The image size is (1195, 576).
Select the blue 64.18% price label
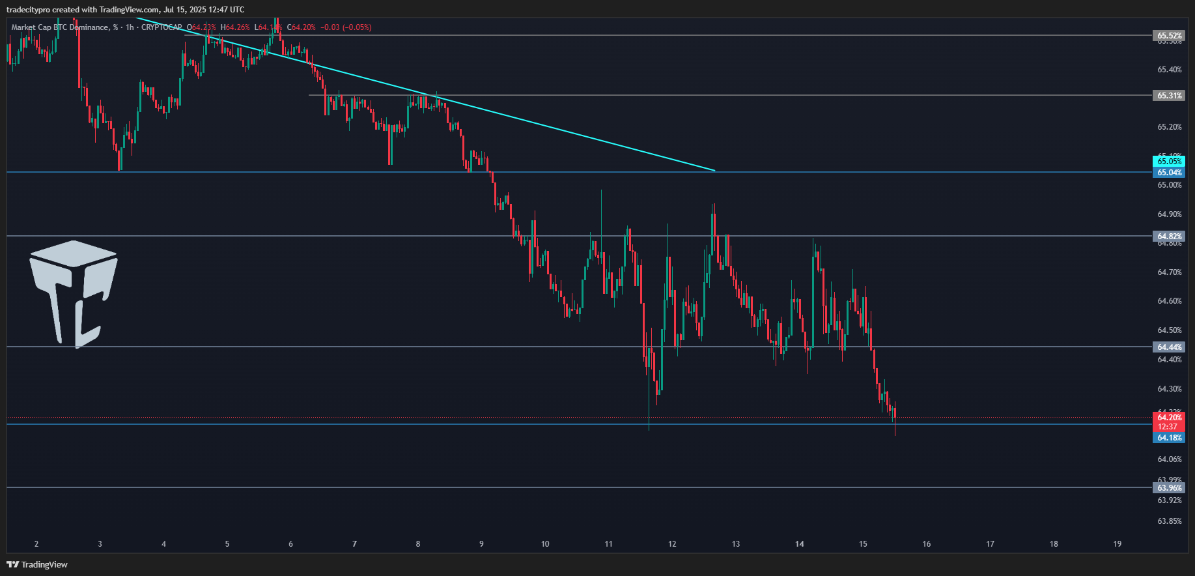pyautogui.click(x=1169, y=438)
